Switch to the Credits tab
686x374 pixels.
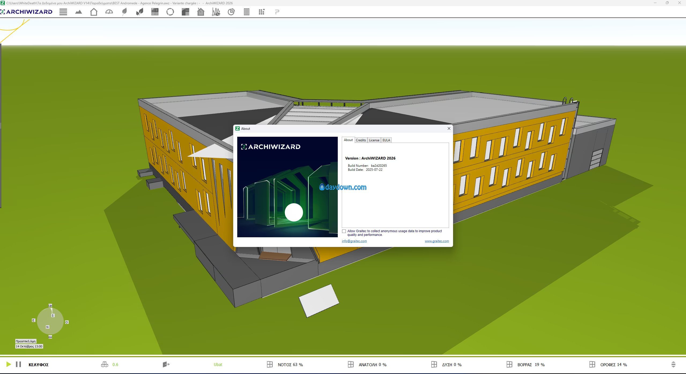click(361, 140)
